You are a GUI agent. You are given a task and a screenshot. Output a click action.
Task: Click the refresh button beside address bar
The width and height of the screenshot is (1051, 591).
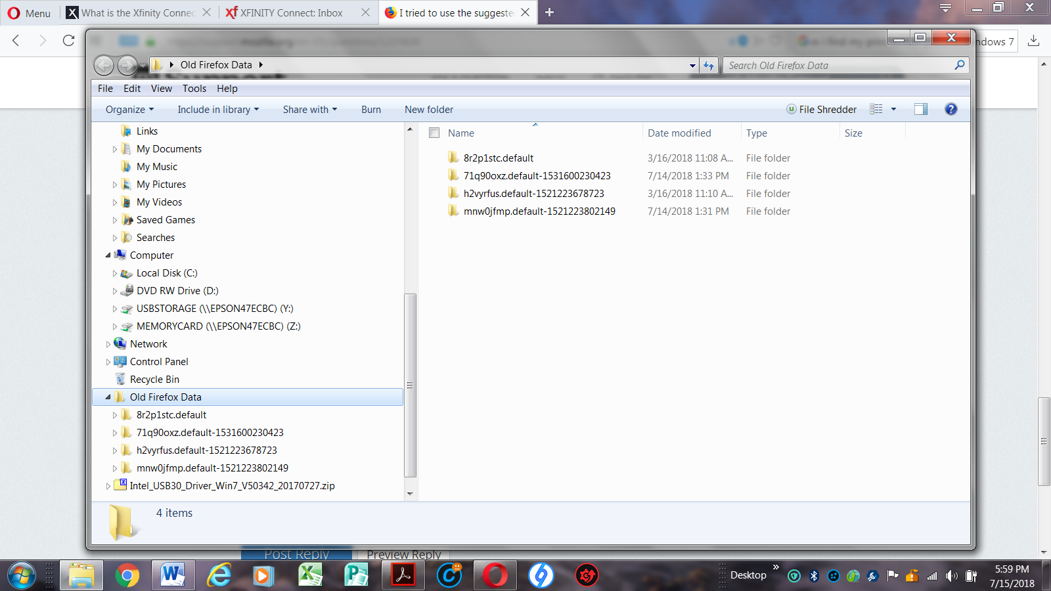(709, 65)
